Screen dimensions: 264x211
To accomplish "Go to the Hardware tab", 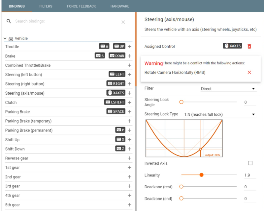I will coord(120,6).
